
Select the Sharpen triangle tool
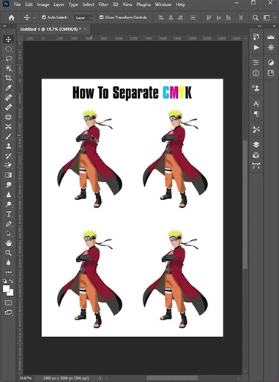[8, 195]
